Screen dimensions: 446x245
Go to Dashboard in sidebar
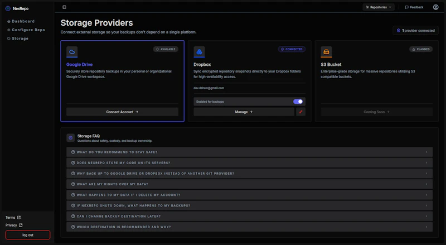[21, 21]
